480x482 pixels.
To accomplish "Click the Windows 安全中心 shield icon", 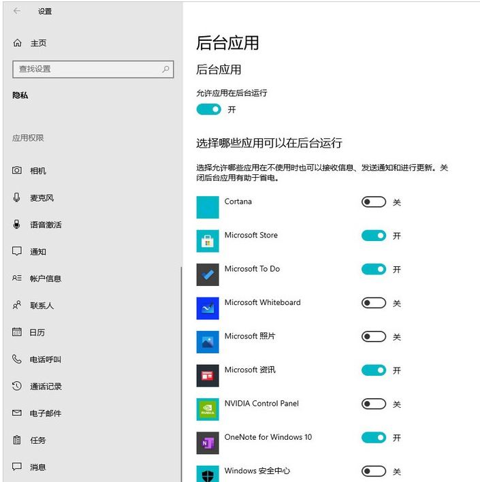I will point(208,474).
